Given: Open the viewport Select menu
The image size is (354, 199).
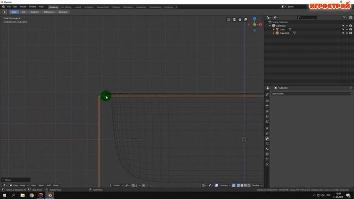Looking at the screenshot, I should point(41,185).
